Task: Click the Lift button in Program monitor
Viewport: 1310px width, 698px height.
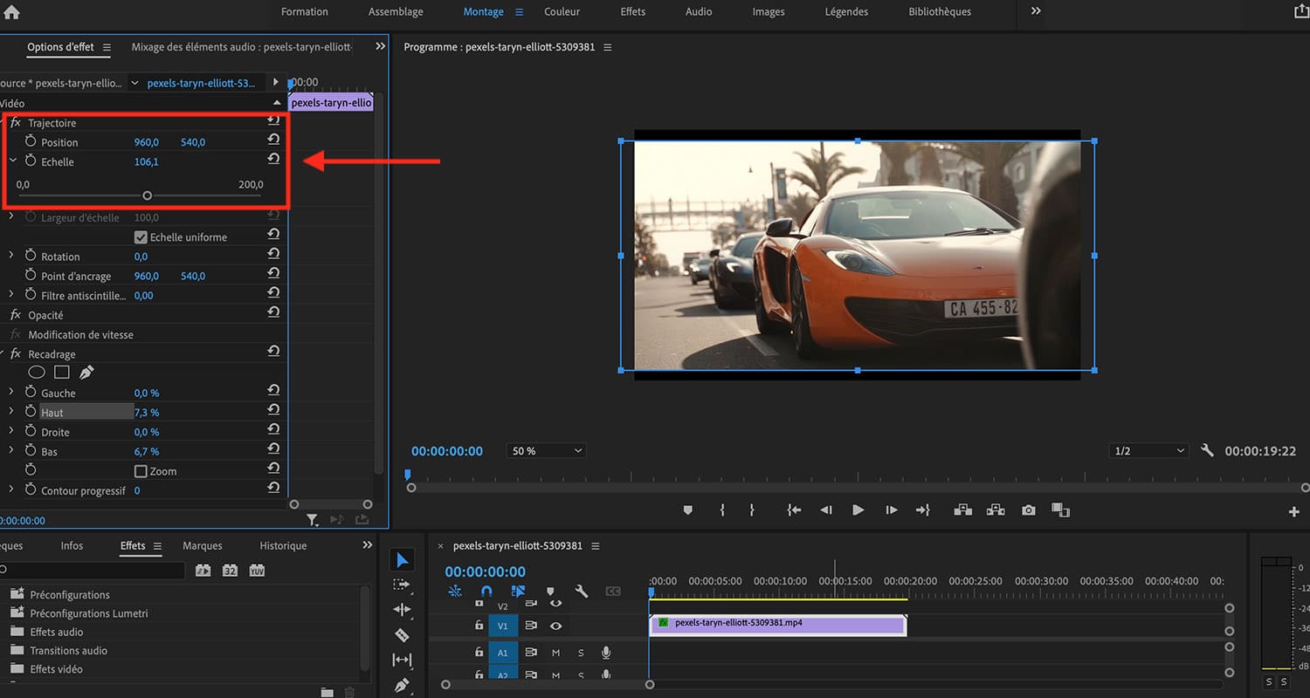Action: click(962, 510)
